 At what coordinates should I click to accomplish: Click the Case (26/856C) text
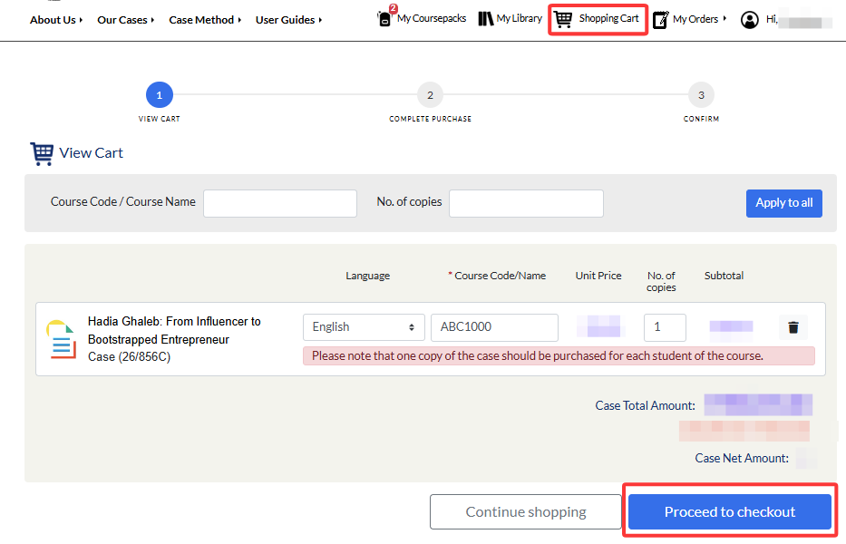(129, 356)
